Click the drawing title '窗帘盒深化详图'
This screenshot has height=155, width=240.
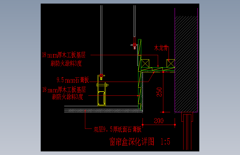click(132, 141)
